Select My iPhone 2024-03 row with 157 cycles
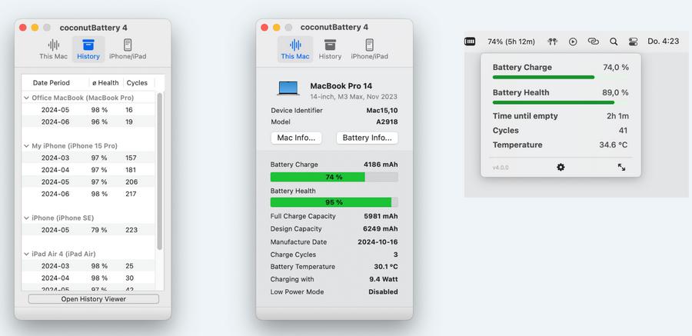The image size is (692, 336). [88, 158]
